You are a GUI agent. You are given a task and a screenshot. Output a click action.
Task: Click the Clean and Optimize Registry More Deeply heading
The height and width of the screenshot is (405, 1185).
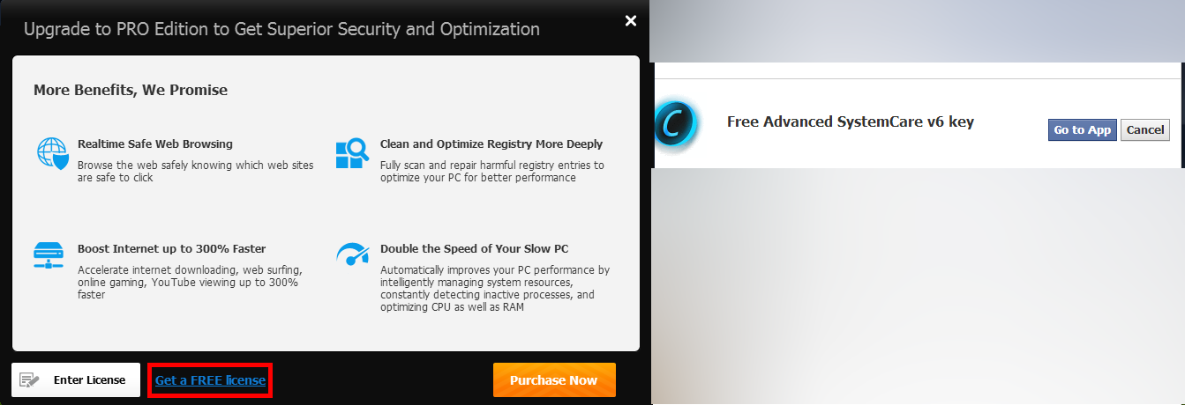click(x=491, y=144)
